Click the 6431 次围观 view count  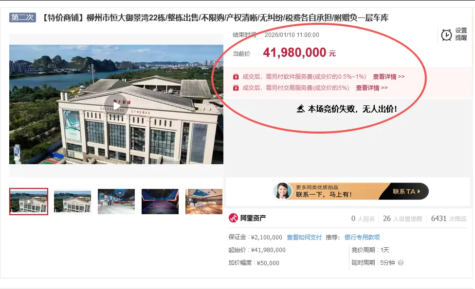click(x=449, y=219)
